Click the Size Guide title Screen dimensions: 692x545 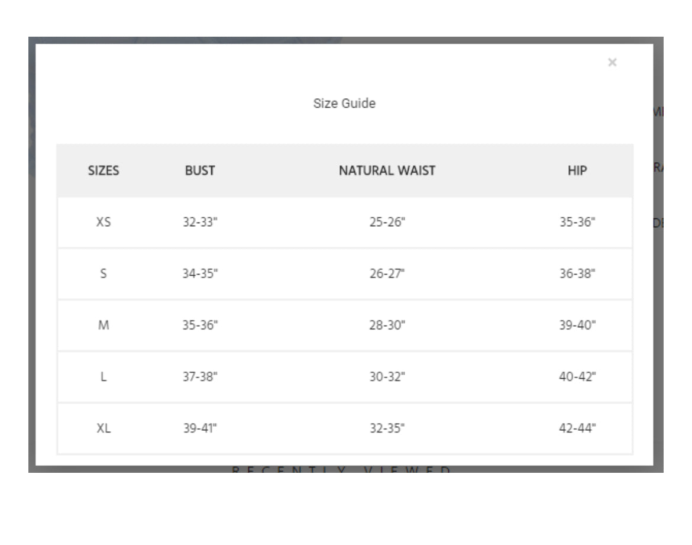(x=344, y=104)
